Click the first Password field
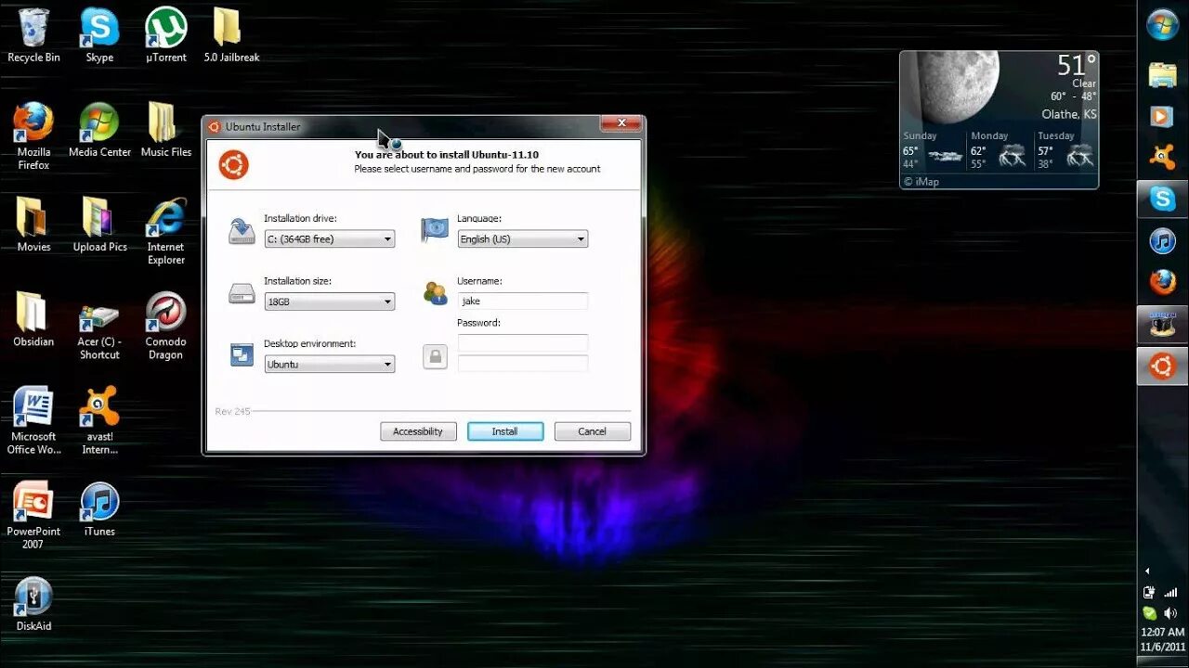 pos(523,342)
